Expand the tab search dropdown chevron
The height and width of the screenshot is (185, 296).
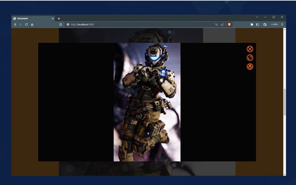(x=257, y=17)
